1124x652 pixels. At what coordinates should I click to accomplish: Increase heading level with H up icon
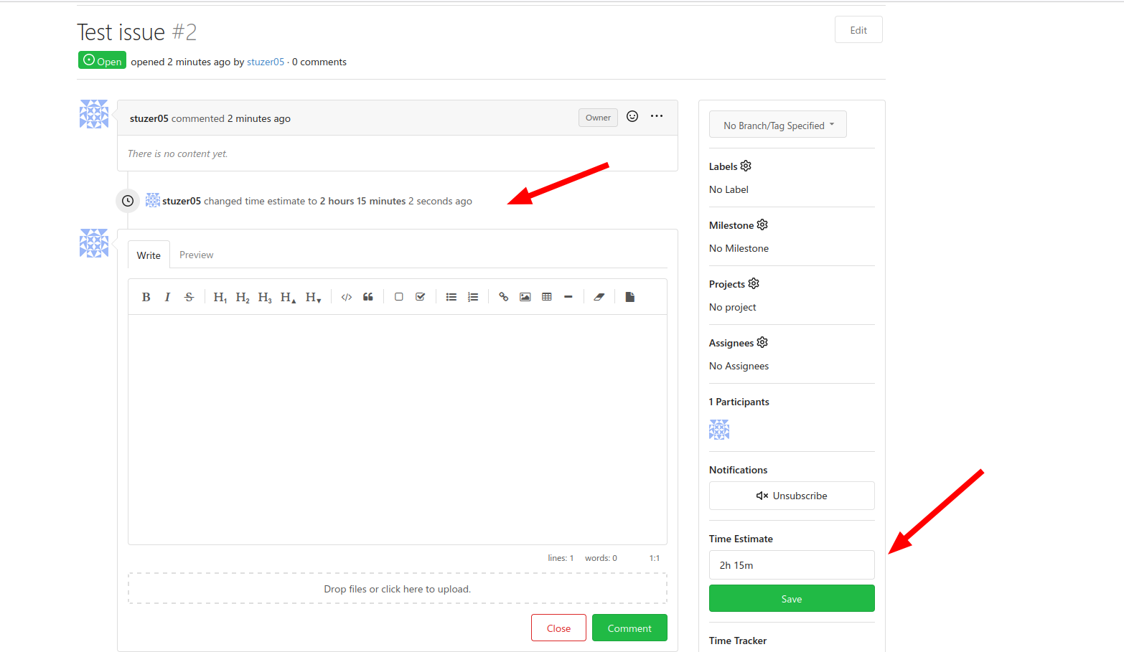click(288, 297)
